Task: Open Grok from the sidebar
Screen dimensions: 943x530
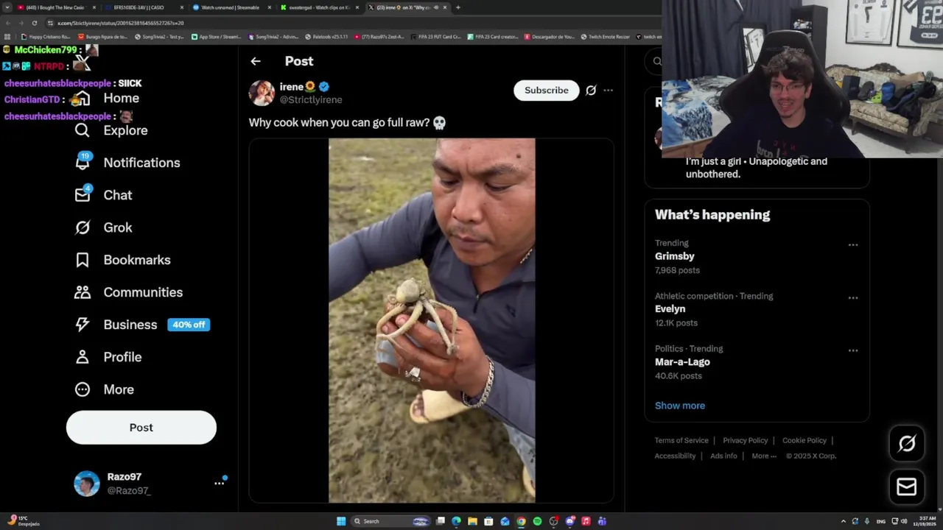Action: 103,227
